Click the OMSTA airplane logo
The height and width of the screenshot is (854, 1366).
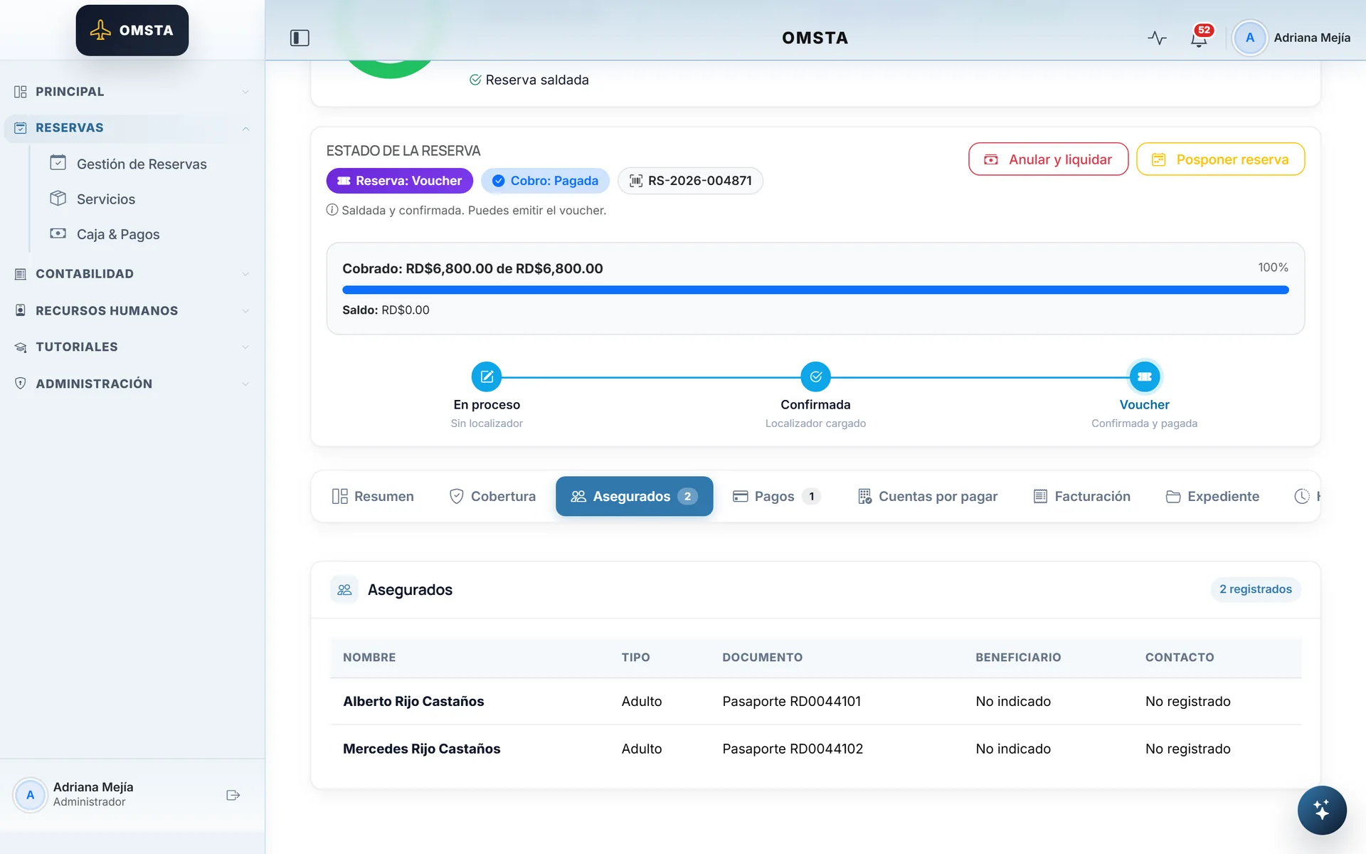pos(132,30)
